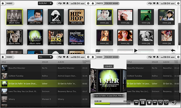
Task: Sort by PLAYBACK TIME column header
Action: 86,62
